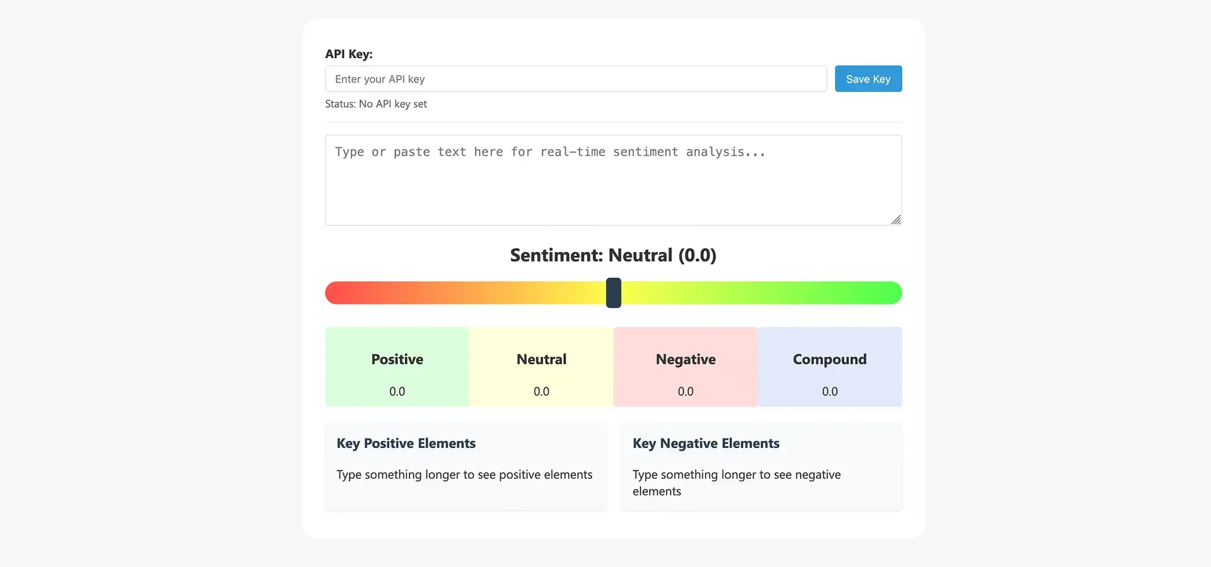Click the API key input field

coord(575,79)
